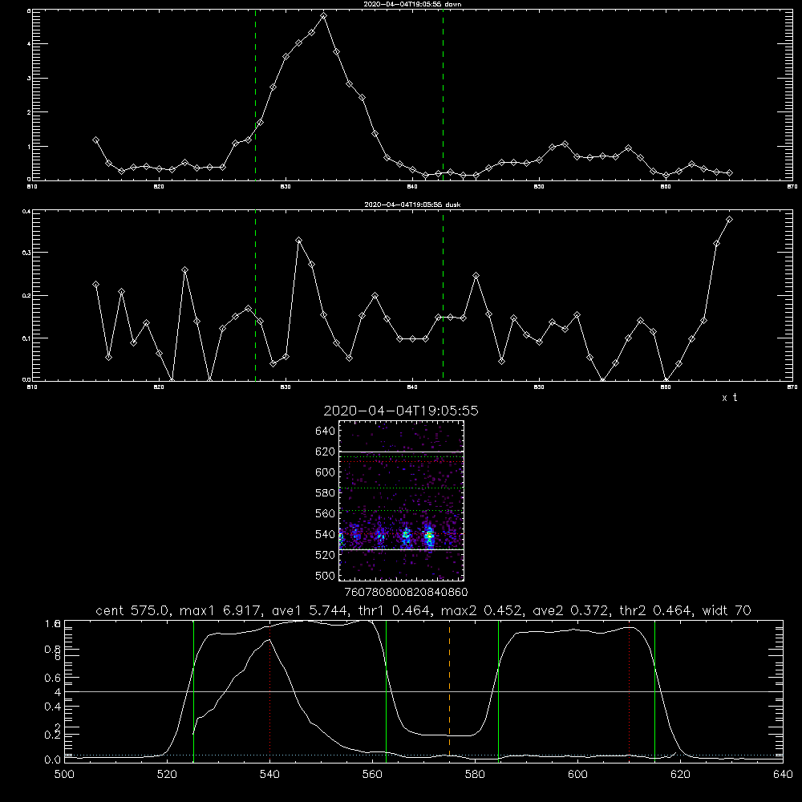Click the last diamond marker of the dawn curve

coord(729,173)
